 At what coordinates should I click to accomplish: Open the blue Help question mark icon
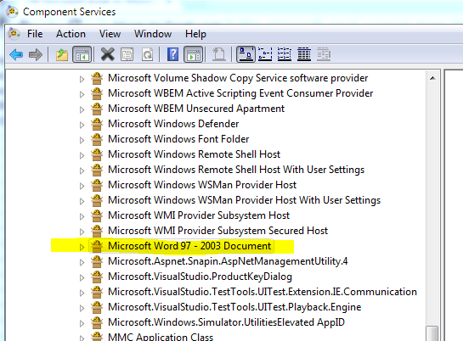pos(172,54)
